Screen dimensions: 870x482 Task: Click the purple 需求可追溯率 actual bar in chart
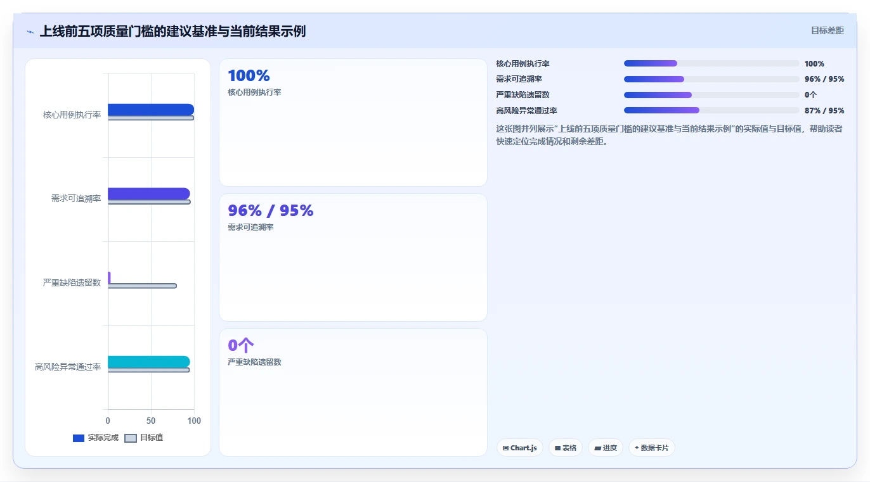pos(149,194)
